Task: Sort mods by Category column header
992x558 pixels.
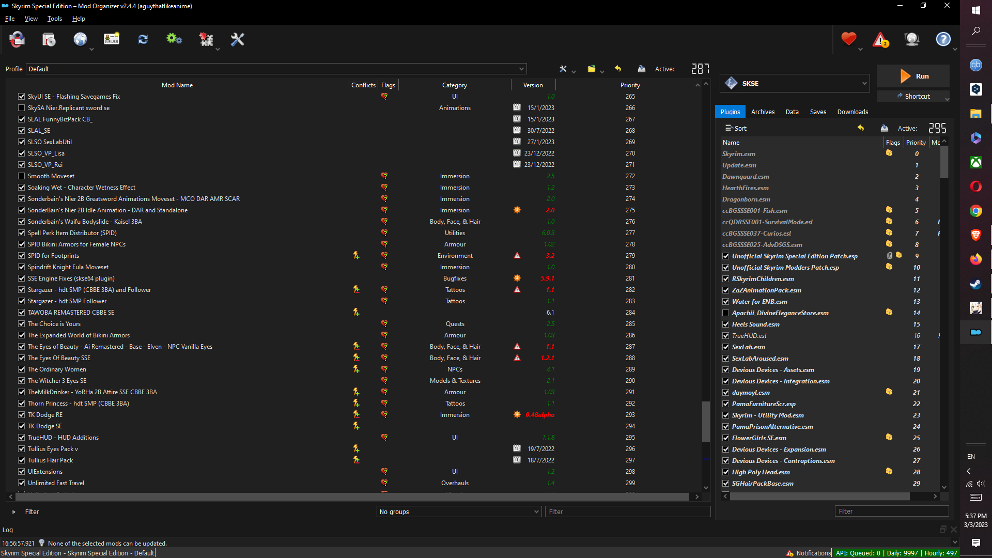Action: [x=455, y=85]
